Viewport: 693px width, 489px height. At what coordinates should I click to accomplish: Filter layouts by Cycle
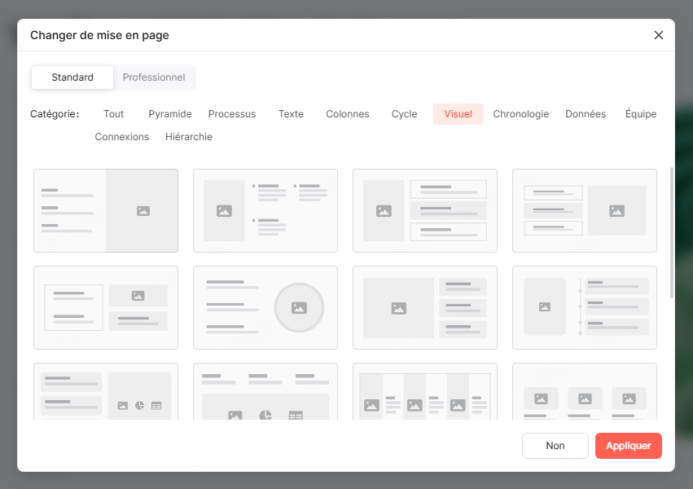click(405, 114)
